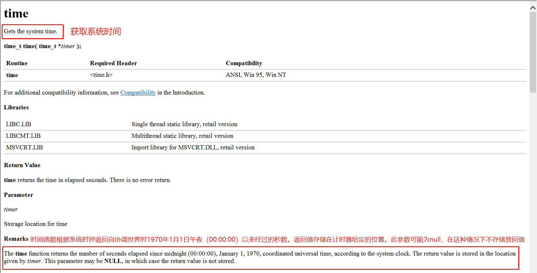This screenshot has width=537, height=273.
Task: Click the "Storage location for time" text
Action: point(36,224)
